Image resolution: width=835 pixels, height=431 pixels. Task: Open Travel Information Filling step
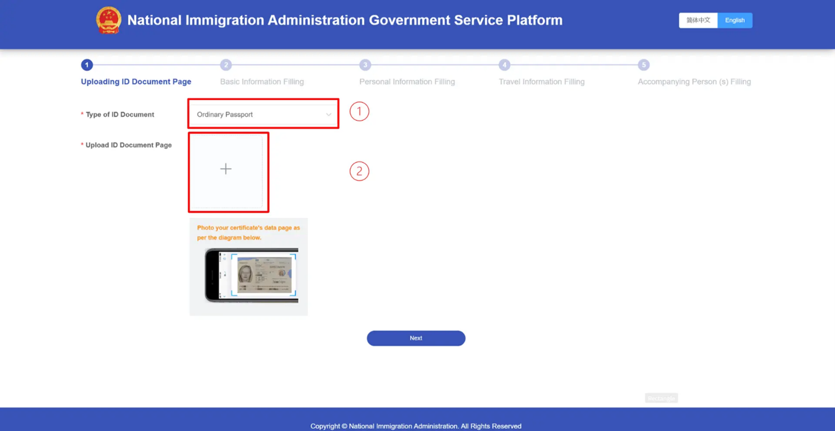(541, 82)
